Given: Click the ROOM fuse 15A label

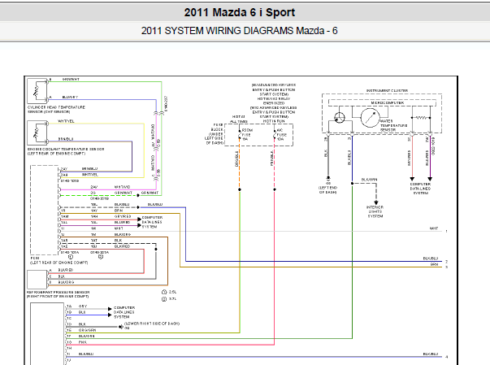Looking at the screenshot, I should pos(247,134).
